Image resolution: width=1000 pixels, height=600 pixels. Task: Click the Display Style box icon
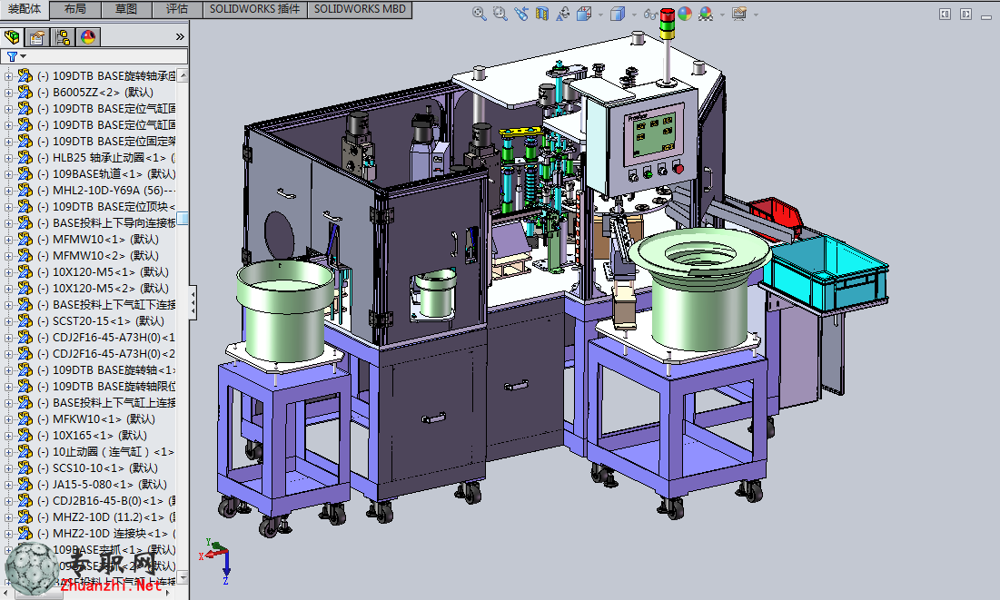point(618,14)
